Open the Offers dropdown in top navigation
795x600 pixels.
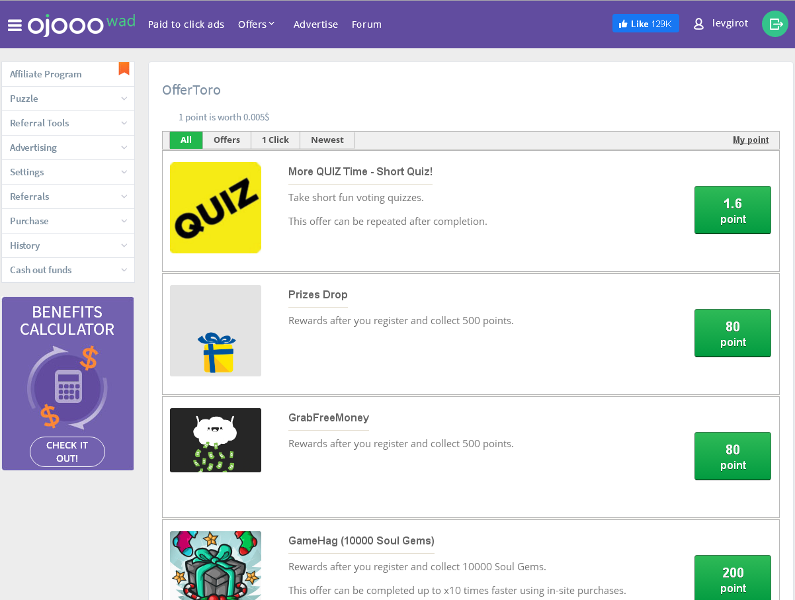257,24
